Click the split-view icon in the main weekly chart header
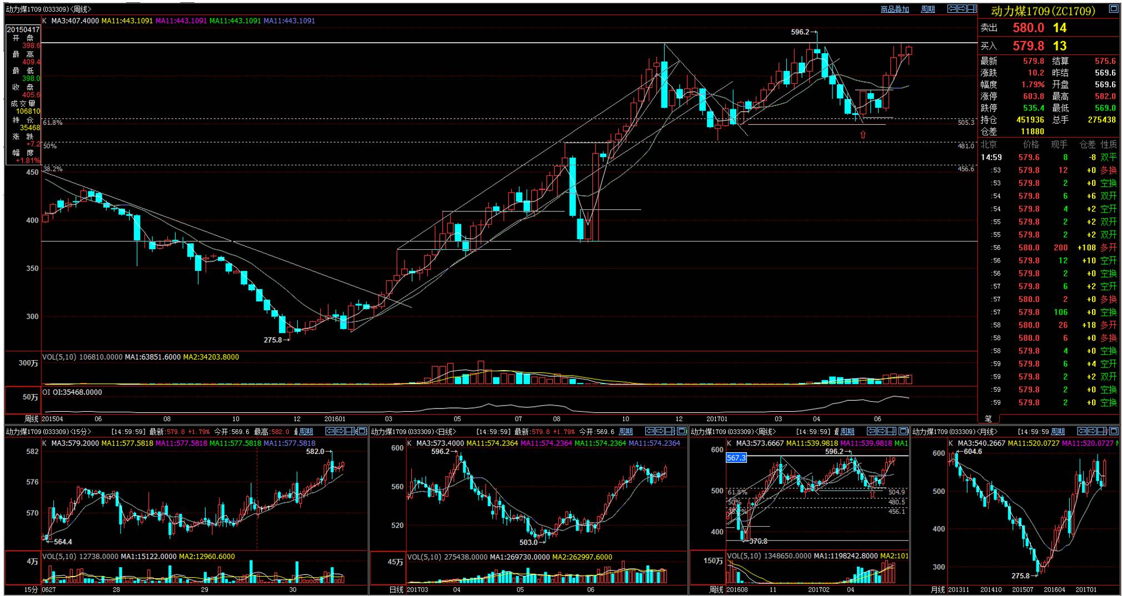 tap(972, 8)
